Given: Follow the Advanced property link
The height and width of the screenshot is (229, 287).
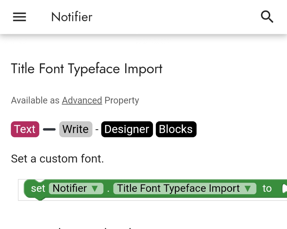Looking at the screenshot, I should click(82, 100).
